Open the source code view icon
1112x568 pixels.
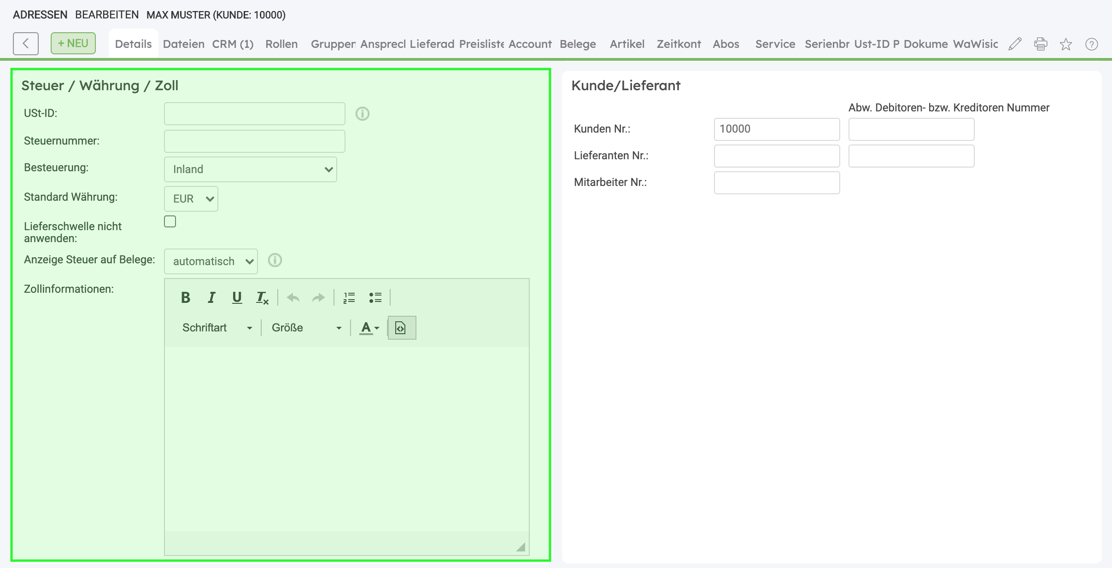[401, 328]
